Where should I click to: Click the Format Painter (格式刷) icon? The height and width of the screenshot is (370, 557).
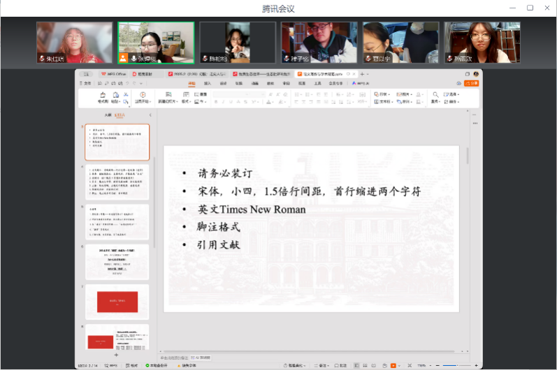click(x=103, y=95)
